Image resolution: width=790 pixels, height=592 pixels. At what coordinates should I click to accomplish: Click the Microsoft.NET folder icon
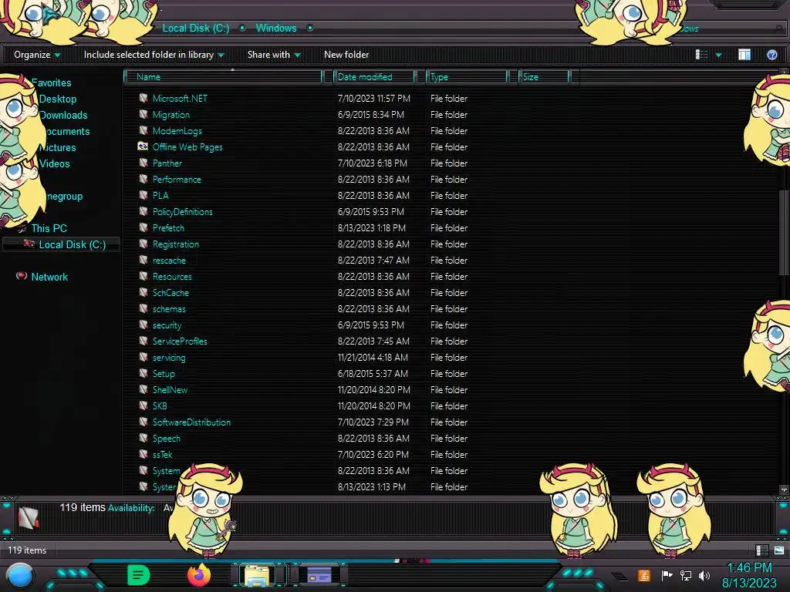143,98
